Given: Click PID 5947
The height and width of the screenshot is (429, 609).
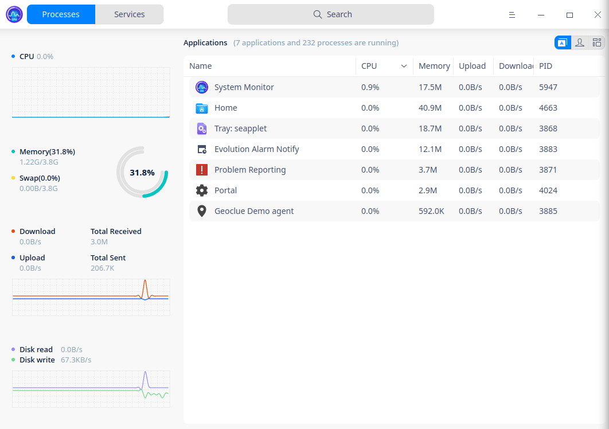Looking at the screenshot, I should point(548,87).
